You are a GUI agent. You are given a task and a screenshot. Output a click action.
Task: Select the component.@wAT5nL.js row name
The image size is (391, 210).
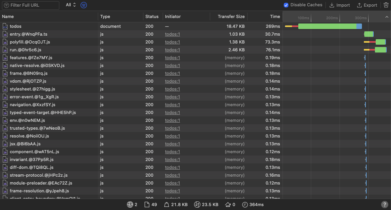click(35, 152)
